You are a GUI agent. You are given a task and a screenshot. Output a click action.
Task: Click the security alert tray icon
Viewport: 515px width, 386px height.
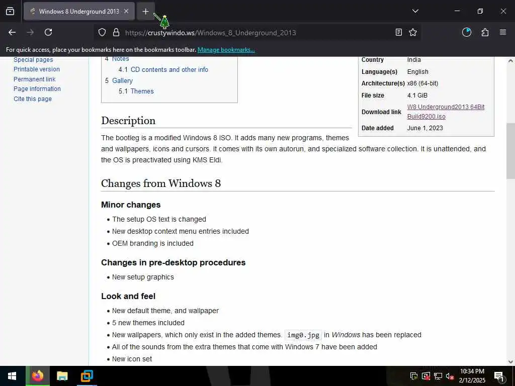[426, 376]
